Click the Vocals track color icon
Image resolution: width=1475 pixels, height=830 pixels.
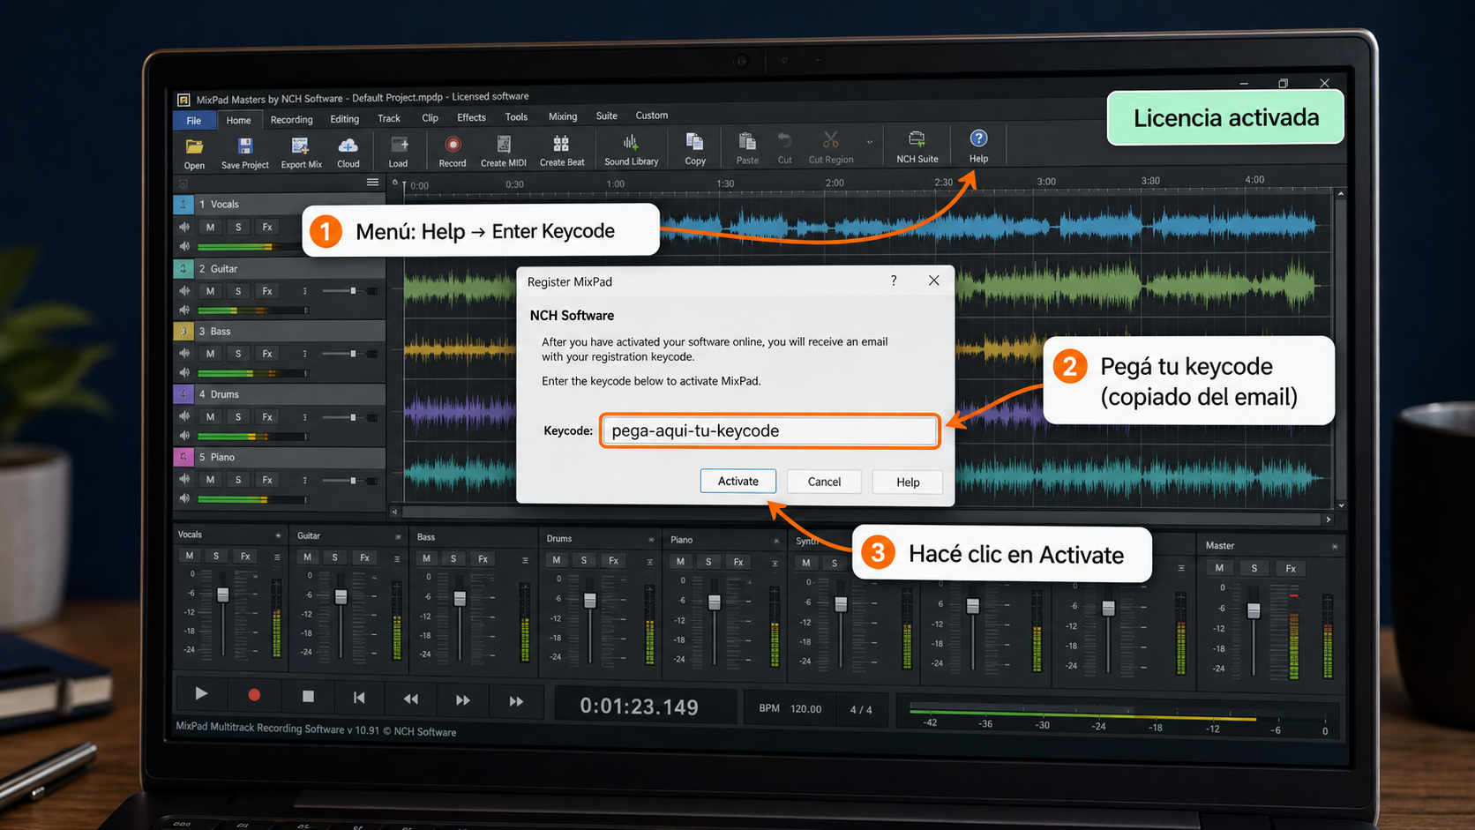pos(183,205)
